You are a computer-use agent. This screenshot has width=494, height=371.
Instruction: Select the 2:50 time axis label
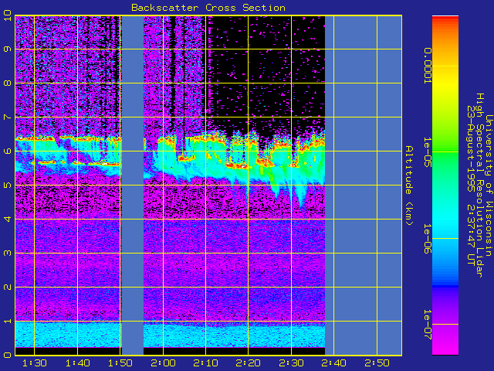377,363
